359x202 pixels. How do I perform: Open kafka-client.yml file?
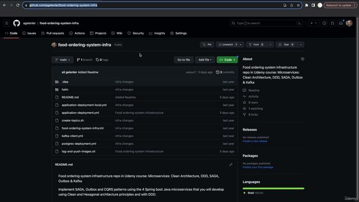click(x=72, y=136)
